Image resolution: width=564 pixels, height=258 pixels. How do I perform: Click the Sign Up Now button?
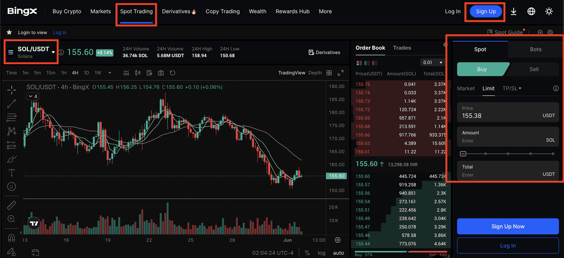tap(508, 226)
